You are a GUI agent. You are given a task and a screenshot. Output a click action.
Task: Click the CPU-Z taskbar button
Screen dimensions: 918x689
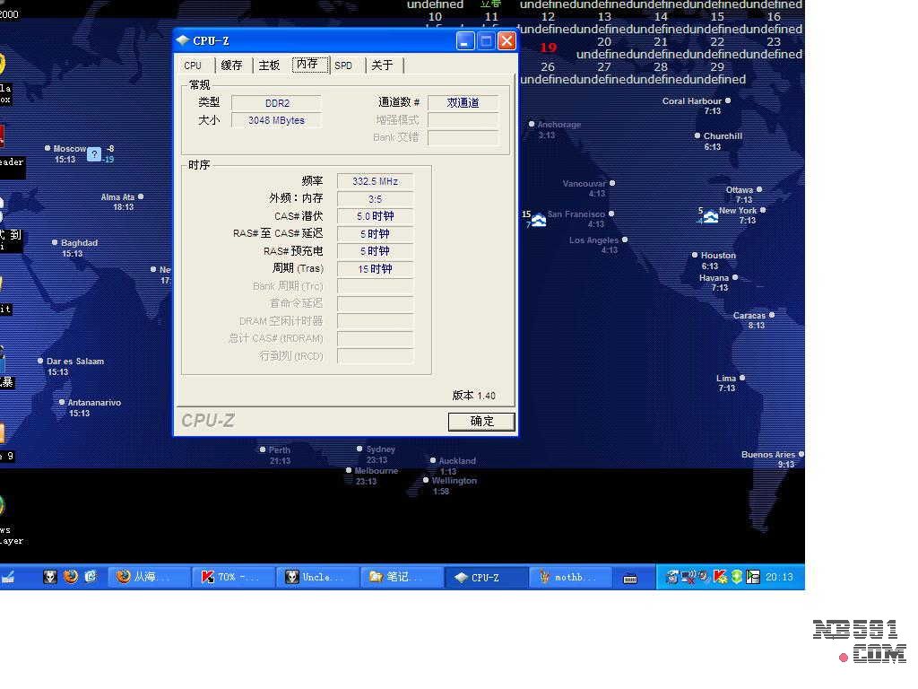point(485,578)
